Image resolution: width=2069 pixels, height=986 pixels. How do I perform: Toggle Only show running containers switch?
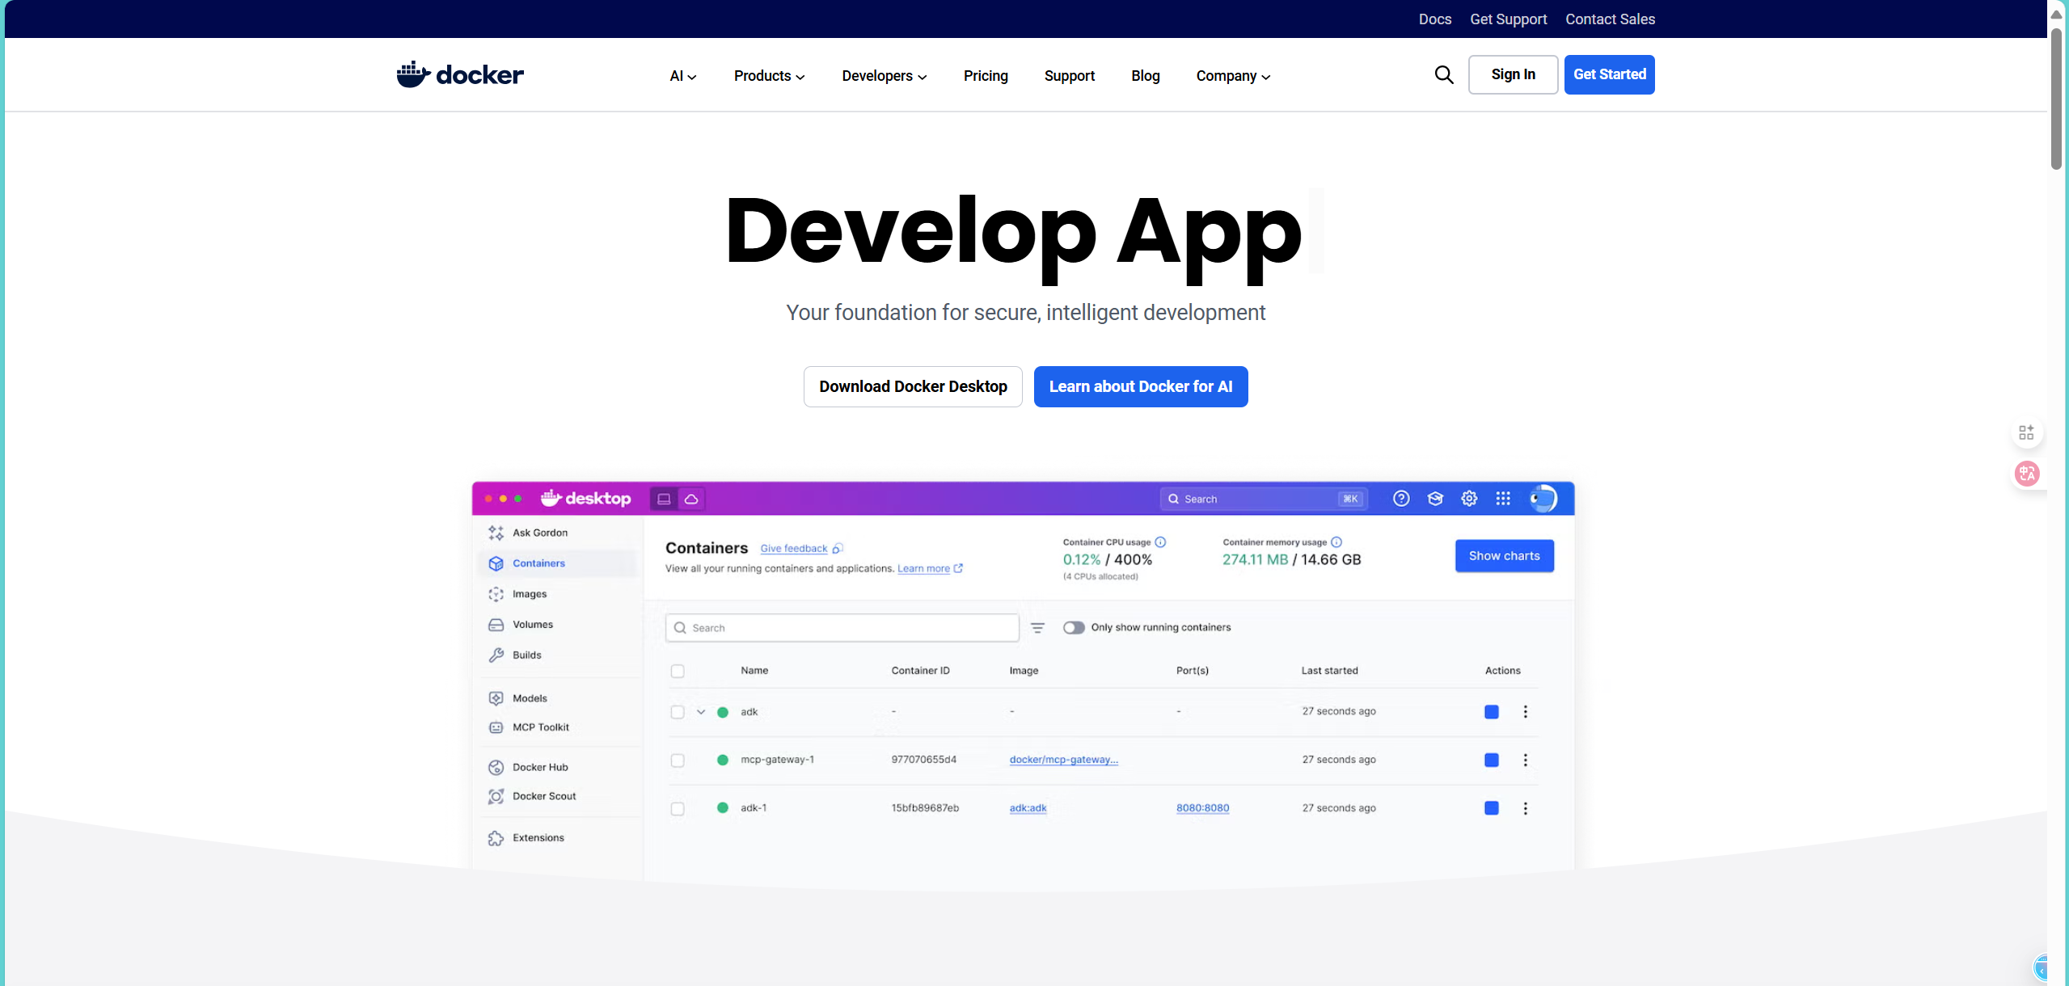click(1074, 628)
